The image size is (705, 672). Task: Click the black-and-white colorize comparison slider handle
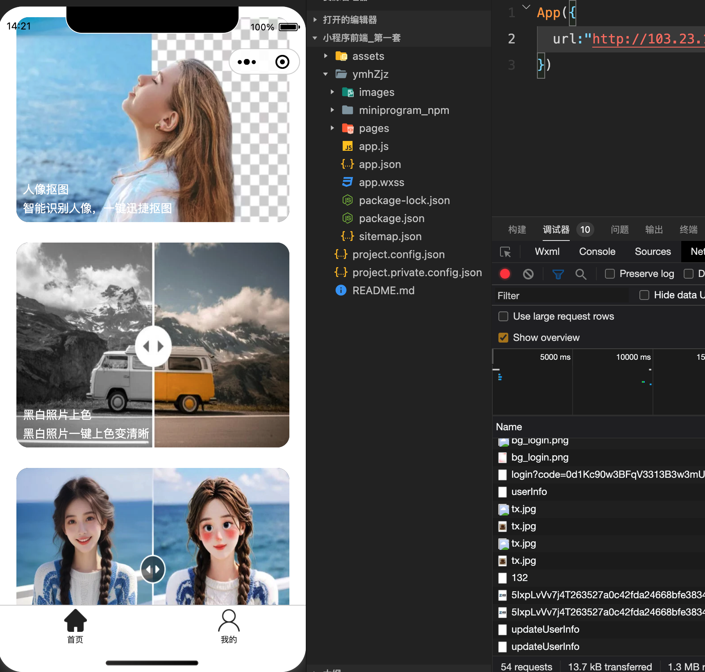[x=153, y=346]
